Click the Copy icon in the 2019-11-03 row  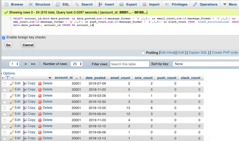click(x=25, y=120)
